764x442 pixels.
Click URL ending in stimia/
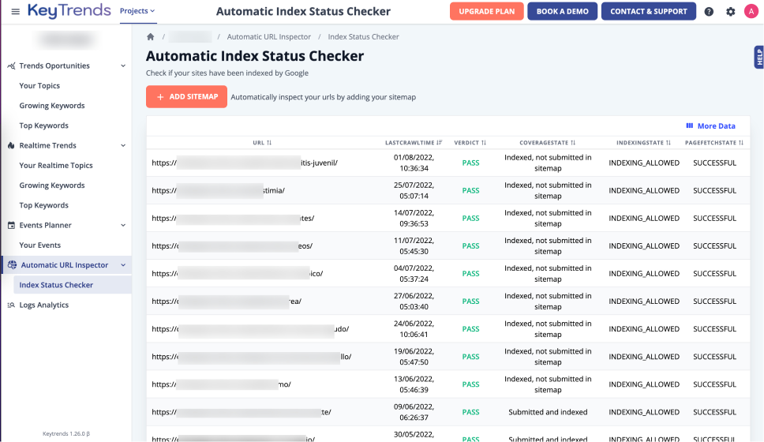tap(219, 190)
